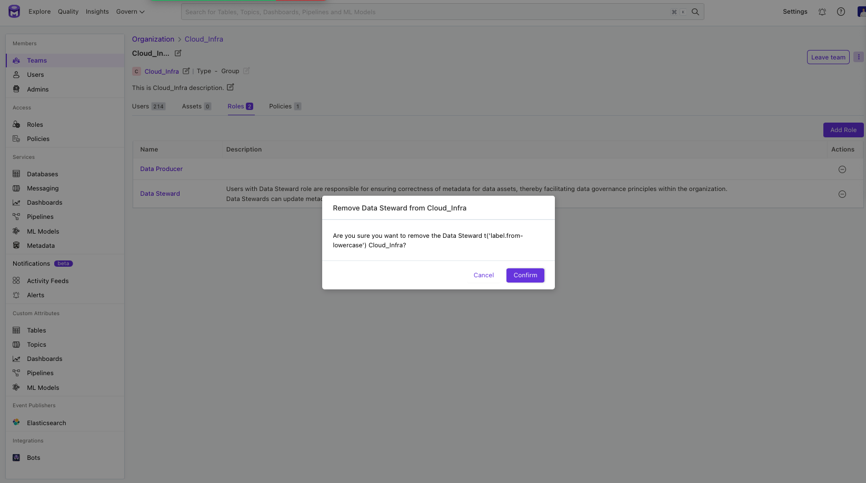Open Custom Attributes Dashboards item

(44, 359)
